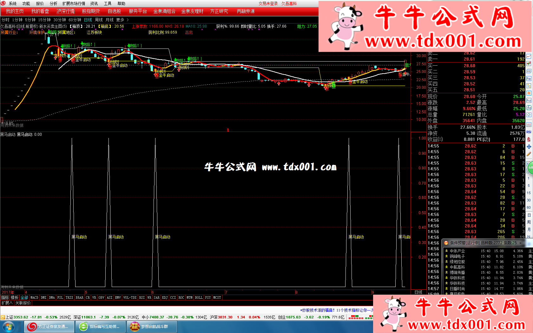Viewport: 533px width, 333px height.
Task: Select the 日线 daily period
Action: coord(88,20)
